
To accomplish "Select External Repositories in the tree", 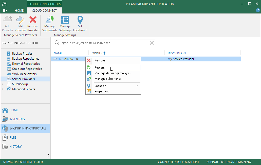I will 26,64.
